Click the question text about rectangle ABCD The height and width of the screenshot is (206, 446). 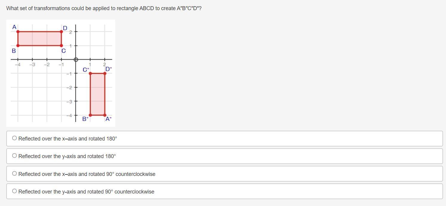pos(104,8)
